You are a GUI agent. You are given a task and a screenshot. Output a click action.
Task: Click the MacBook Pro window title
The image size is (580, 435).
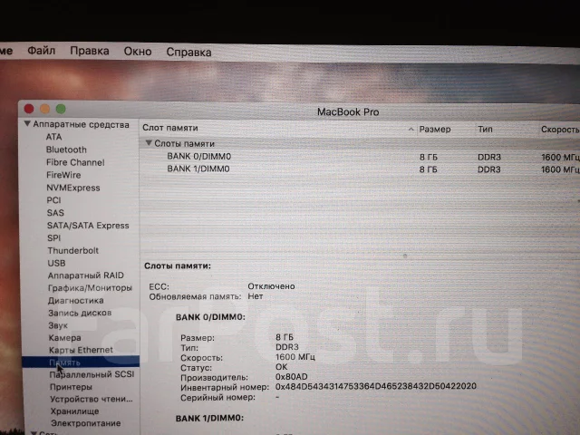348,112
